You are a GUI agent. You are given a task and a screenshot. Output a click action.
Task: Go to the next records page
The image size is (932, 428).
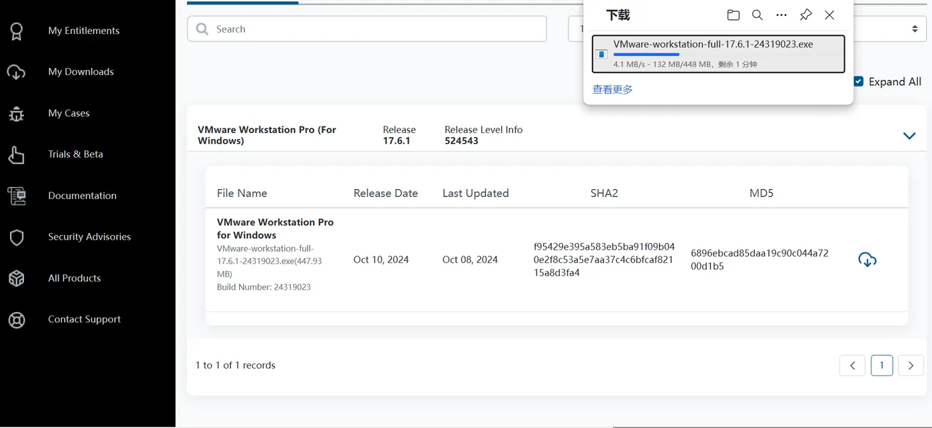910,365
